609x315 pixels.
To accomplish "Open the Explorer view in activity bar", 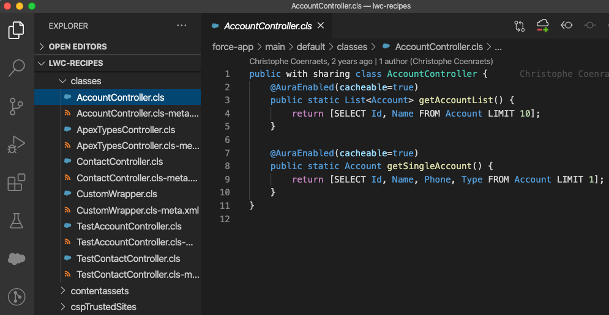I will click(17, 30).
